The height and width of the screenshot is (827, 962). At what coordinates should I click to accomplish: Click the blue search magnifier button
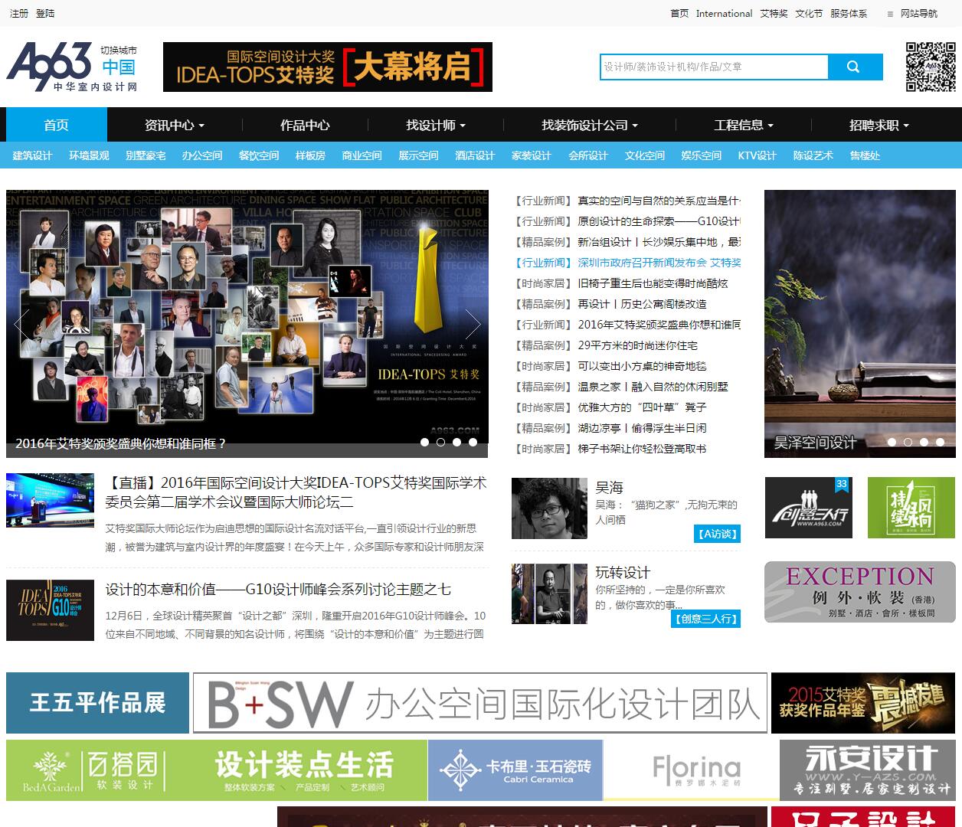click(855, 67)
